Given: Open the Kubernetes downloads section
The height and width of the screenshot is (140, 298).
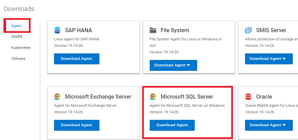Looking at the screenshot, I should (21, 48).
